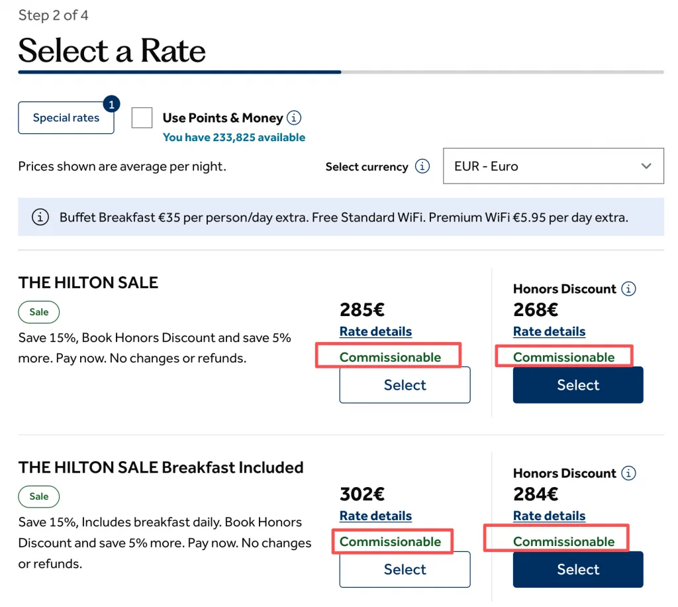
Task: Open Rate details for 302€ rate
Action: (x=376, y=516)
